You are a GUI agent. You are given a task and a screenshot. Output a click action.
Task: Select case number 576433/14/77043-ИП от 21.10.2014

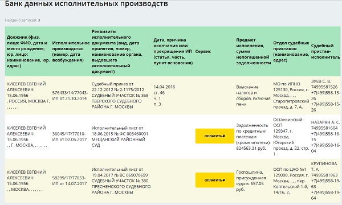coord(70,96)
